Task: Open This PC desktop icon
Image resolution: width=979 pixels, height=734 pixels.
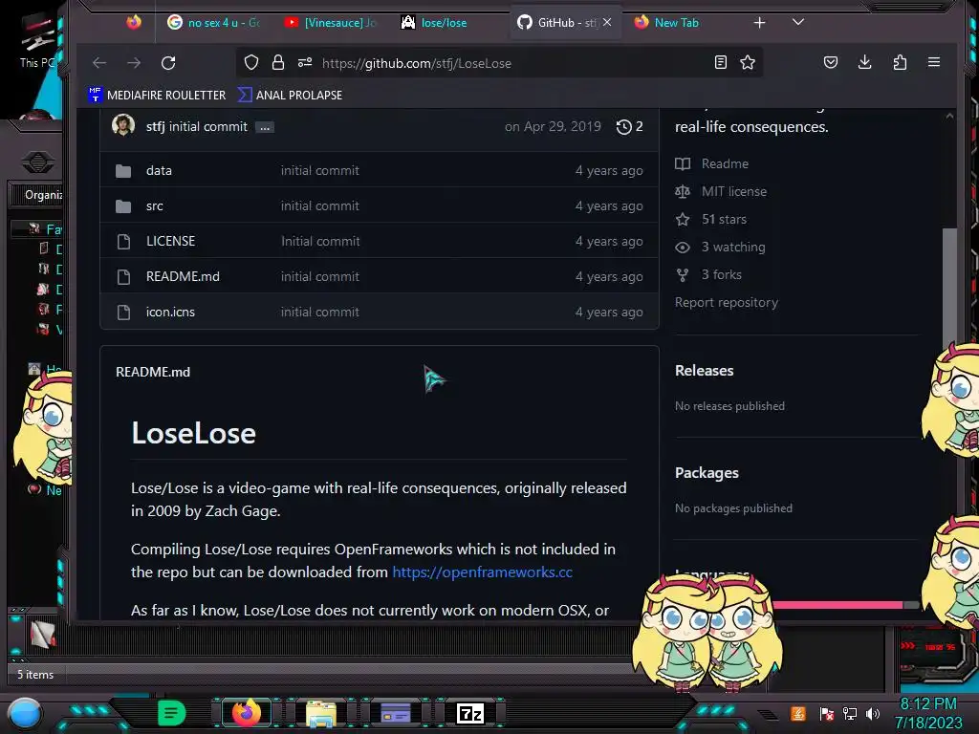Action: pyautogui.click(x=36, y=40)
